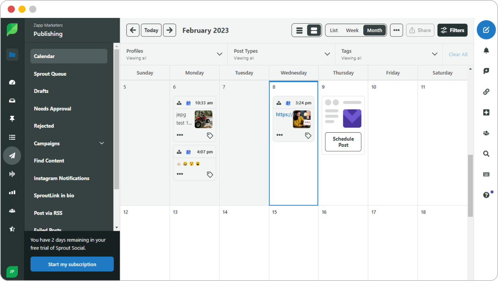
Task: Click tag icon on 3:24 pm post
Action: 308,135
